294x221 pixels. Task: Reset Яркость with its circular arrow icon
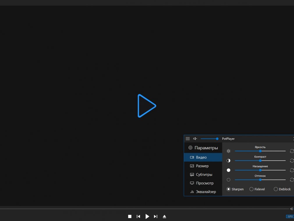click(292, 151)
